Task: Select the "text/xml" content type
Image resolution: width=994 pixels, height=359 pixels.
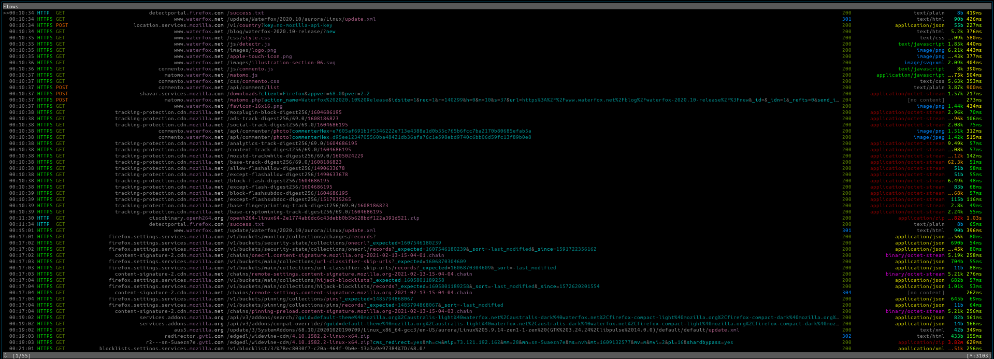Action: click(x=932, y=330)
